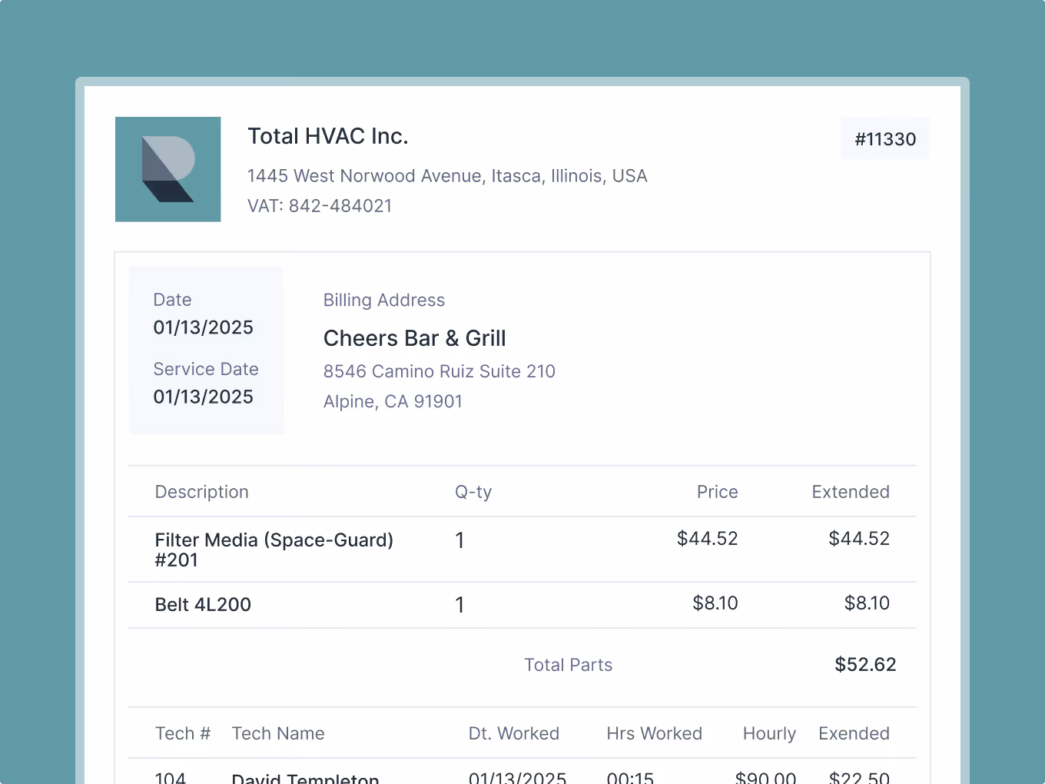The width and height of the screenshot is (1045, 784).
Task: Select the invoice number #11330 badge
Action: pos(885,139)
